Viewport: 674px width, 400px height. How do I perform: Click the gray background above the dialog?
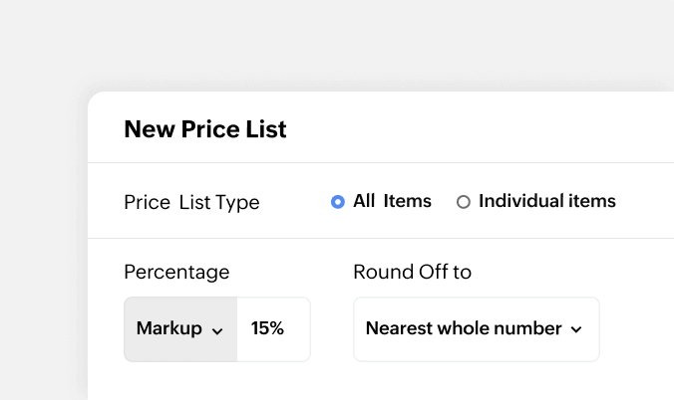337,45
